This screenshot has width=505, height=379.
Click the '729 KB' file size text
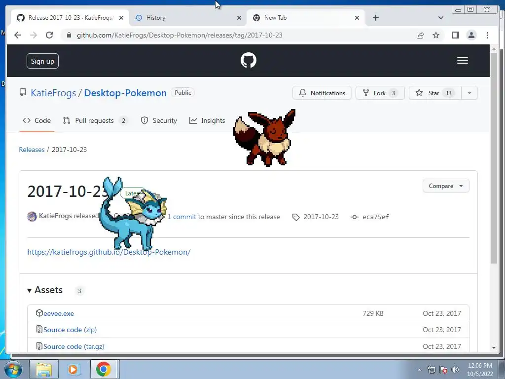373,313
